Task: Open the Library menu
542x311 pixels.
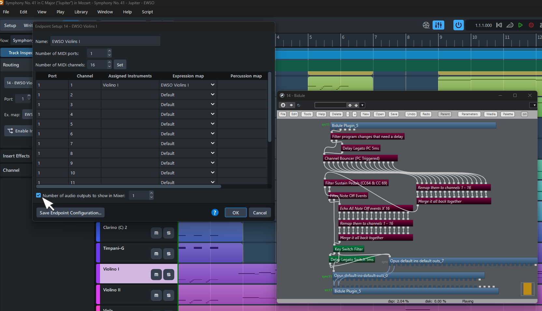Action: click(x=81, y=12)
